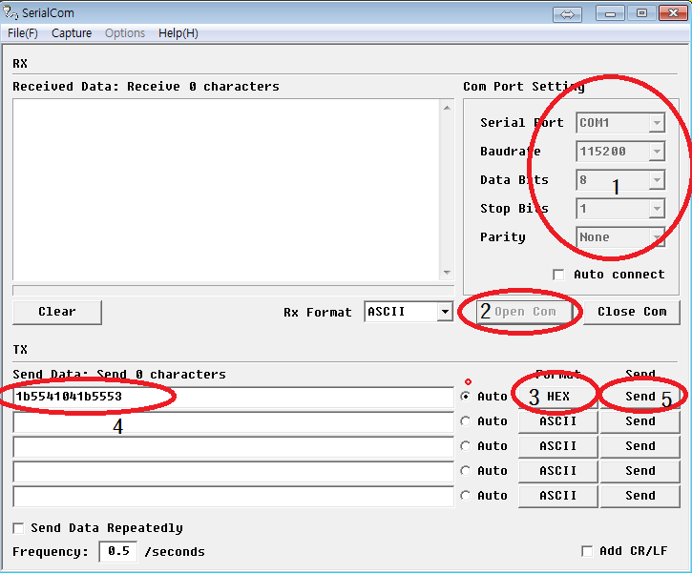Open the Baudrate 115200 dropdown
The height and width of the screenshot is (573, 692).
pyautogui.click(x=656, y=152)
